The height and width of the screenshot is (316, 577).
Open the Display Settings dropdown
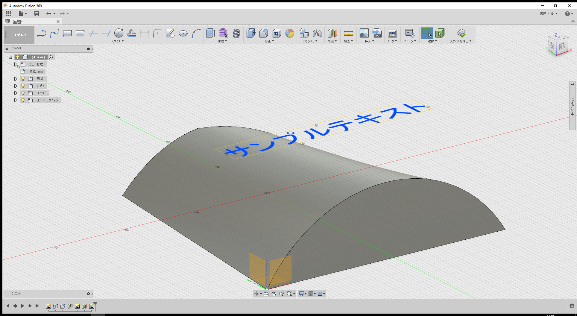tap(303, 294)
